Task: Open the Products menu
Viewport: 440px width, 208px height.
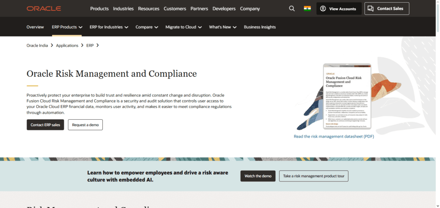Action: (99, 9)
